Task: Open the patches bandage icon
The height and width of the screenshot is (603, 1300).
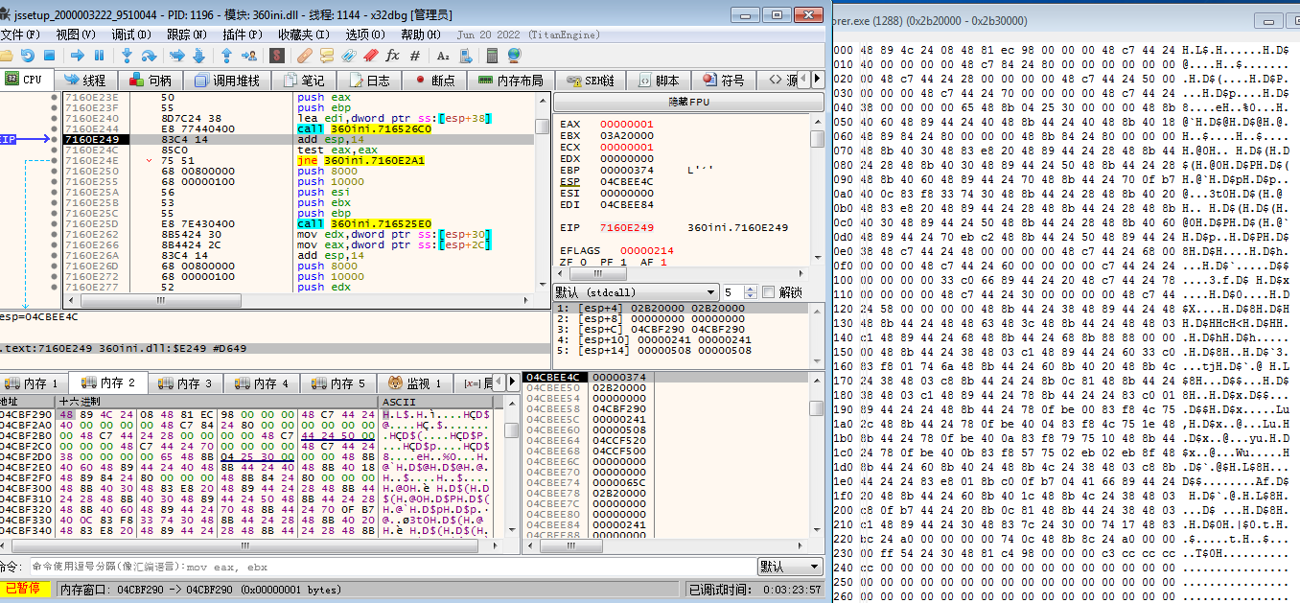Action: [x=304, y=56]
